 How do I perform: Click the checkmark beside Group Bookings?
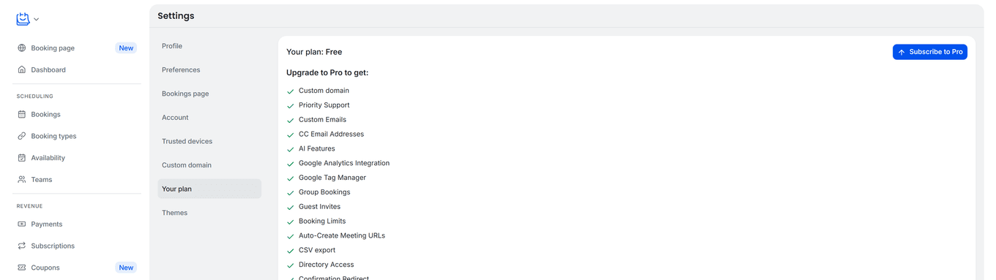pos(291,193)
